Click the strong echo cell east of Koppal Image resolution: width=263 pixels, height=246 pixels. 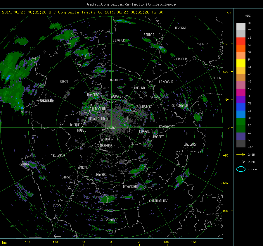pyautogui.click(x=155, y=133)
